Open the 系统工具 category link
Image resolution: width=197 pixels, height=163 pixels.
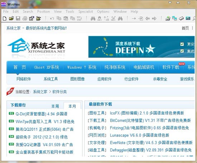tap(51, 79)
